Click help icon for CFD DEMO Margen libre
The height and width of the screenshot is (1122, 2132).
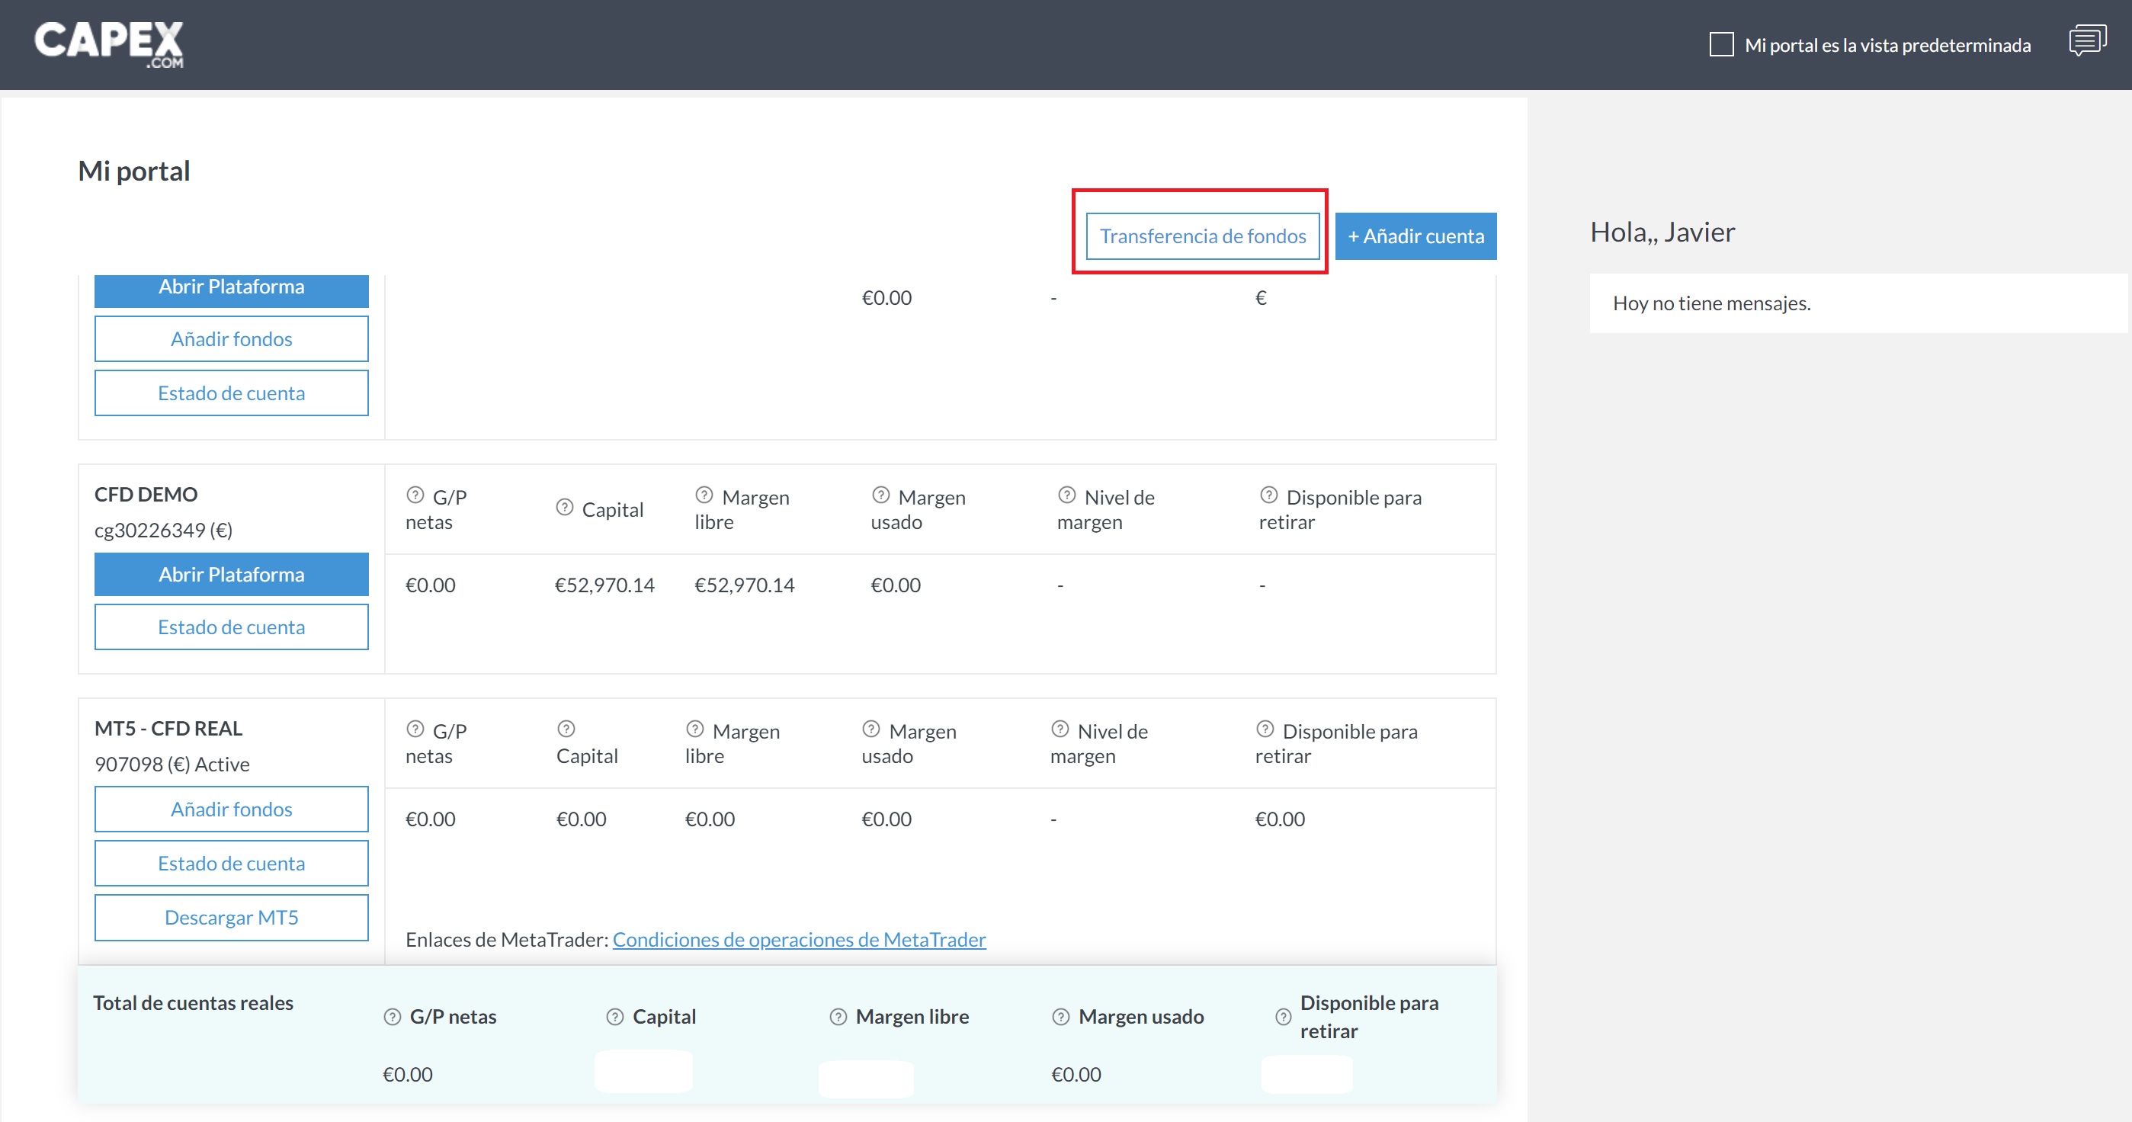(x=704, y=495)
